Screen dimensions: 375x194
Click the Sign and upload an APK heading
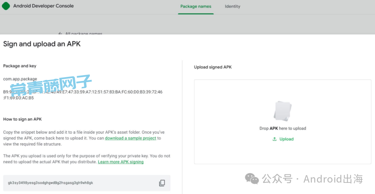pyautogui.click(x=42, y=44)
